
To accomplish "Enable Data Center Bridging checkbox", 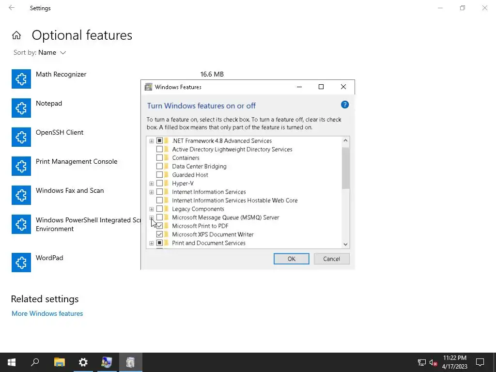I will click(159, 166).
